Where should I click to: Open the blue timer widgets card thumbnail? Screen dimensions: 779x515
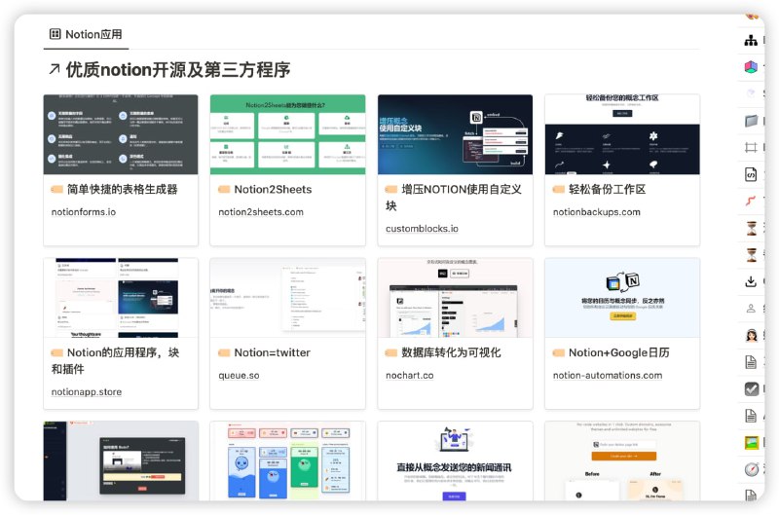coord(287,460)
